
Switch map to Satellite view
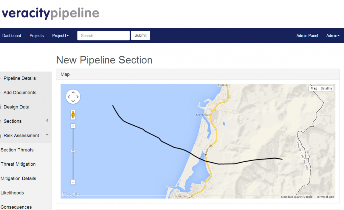tap(327, 88)
